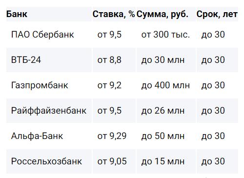This screenshot has height=178, width=244.
Task: Select the ВТБ-24 bank name cell
Action: (x=49, y=60)
